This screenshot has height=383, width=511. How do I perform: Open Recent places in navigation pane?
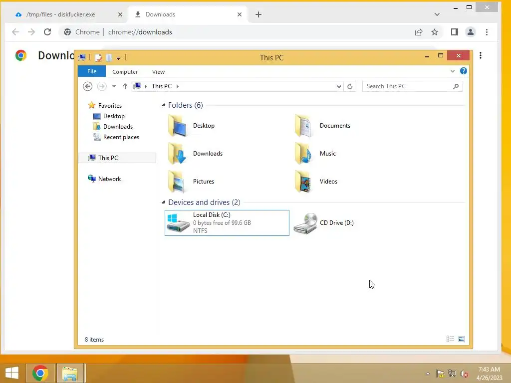click(x=116, y=137)
